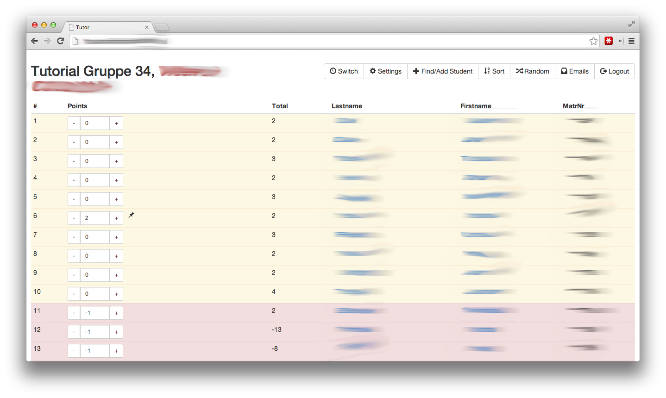Bookmark page with the star icon

coord(593,41)
